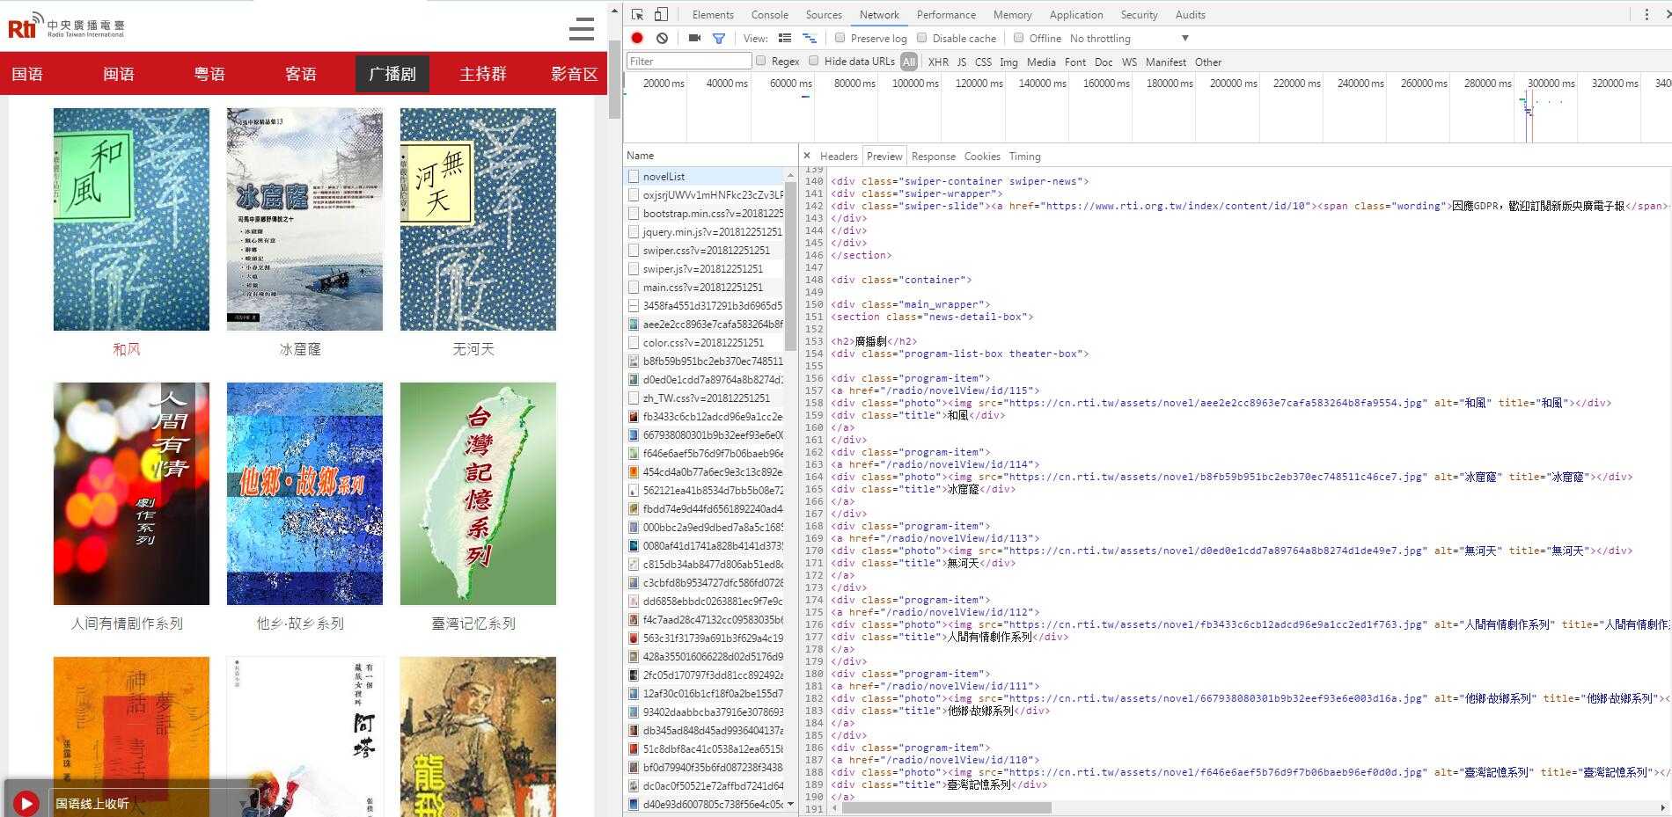Open 臺湾记忆系列 cover image

[x=478, y=493]
